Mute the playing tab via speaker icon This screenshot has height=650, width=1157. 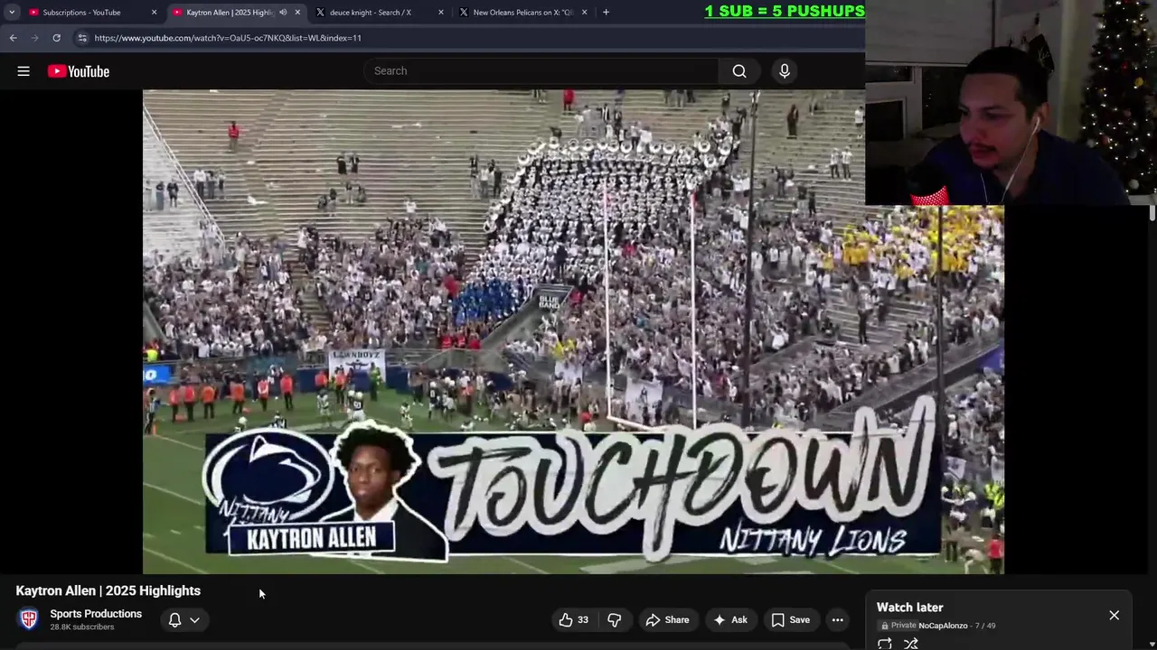pyautogui.click(x=283, y=13)
